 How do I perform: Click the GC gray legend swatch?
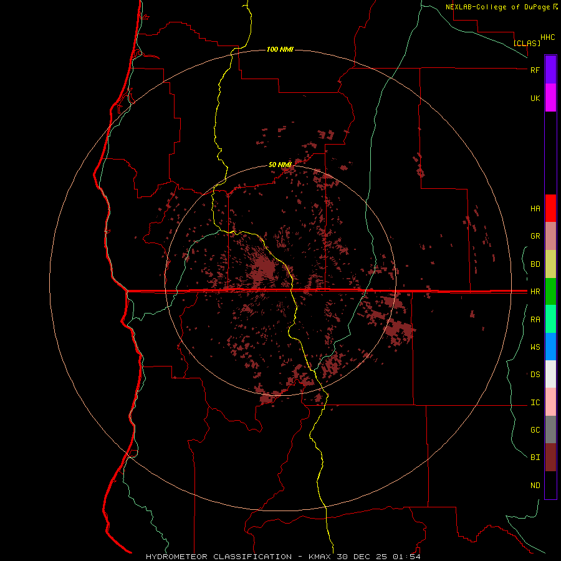550,429
